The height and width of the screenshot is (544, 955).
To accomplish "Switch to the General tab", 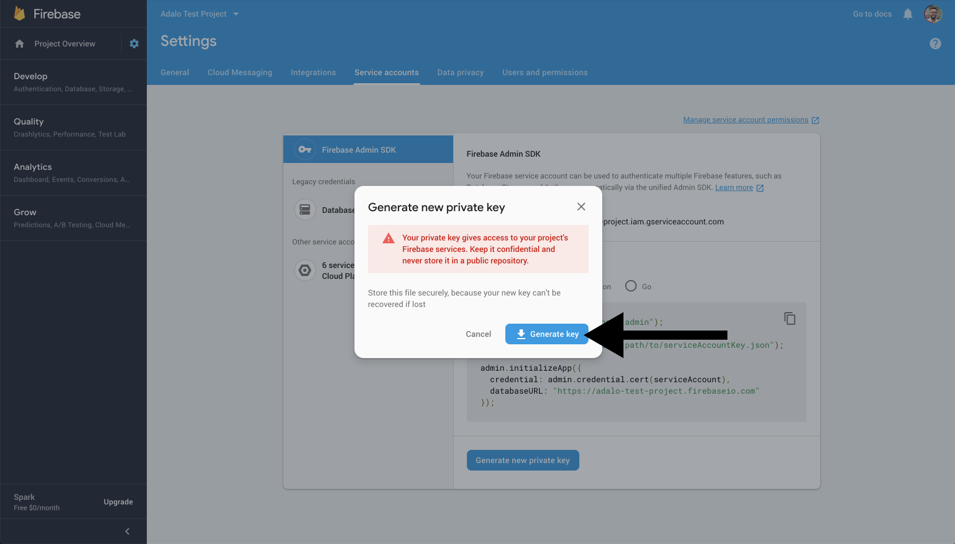I will click(x=175, y=72).
